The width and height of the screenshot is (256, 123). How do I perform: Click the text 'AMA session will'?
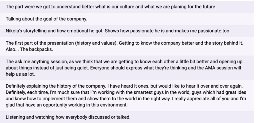click(223, 68)
